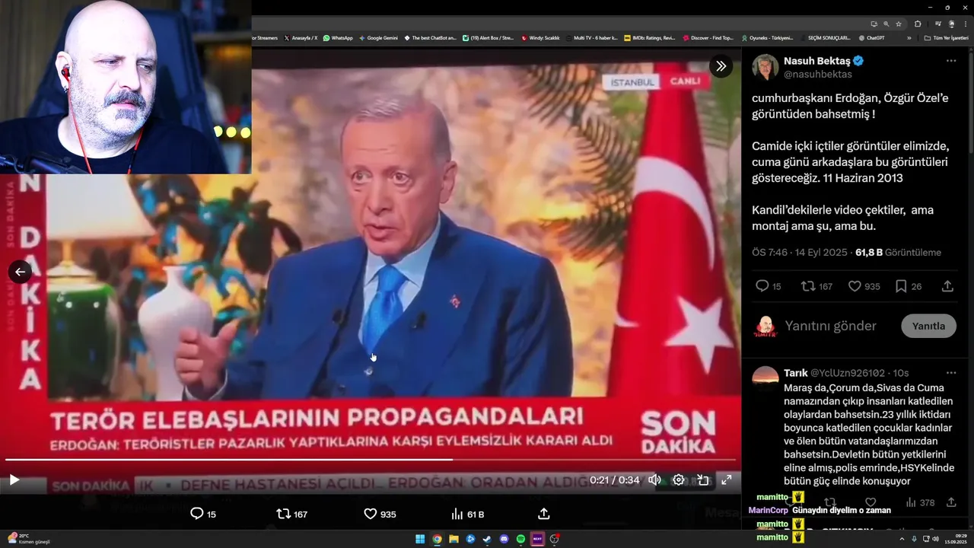Open Nasuh Bektaş avatar in sidebar
The image size is (974, 548).
click(766, 67)
